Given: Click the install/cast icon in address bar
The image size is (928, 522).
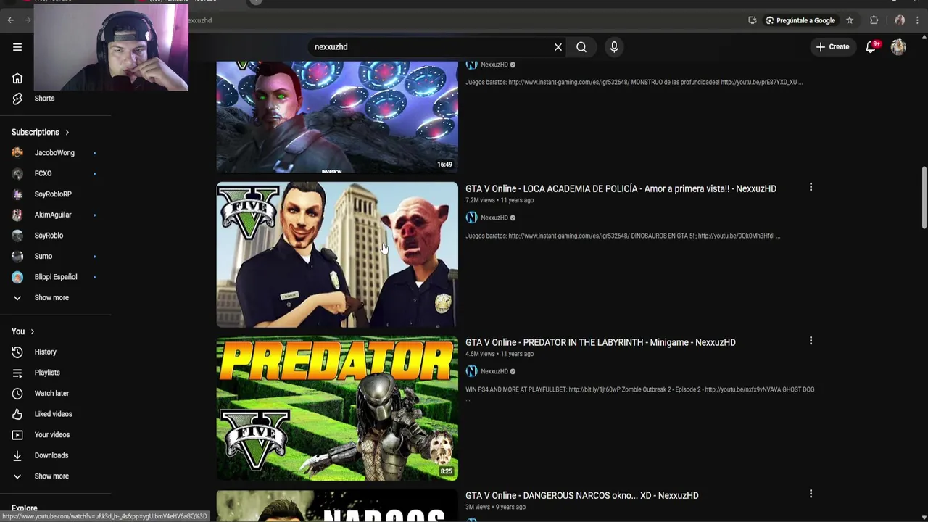Looking at the screenshot, I should [x=753, y=20].
